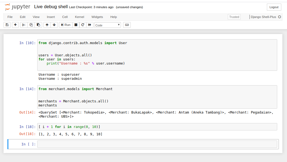Click the Trusted notebook indicator
Screen dimensions: 287x162
coord(234,17)
